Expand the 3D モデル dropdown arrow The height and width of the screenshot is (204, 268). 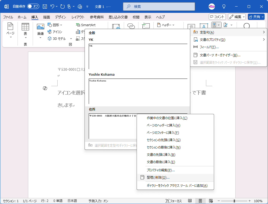click(x=71, y=39)
